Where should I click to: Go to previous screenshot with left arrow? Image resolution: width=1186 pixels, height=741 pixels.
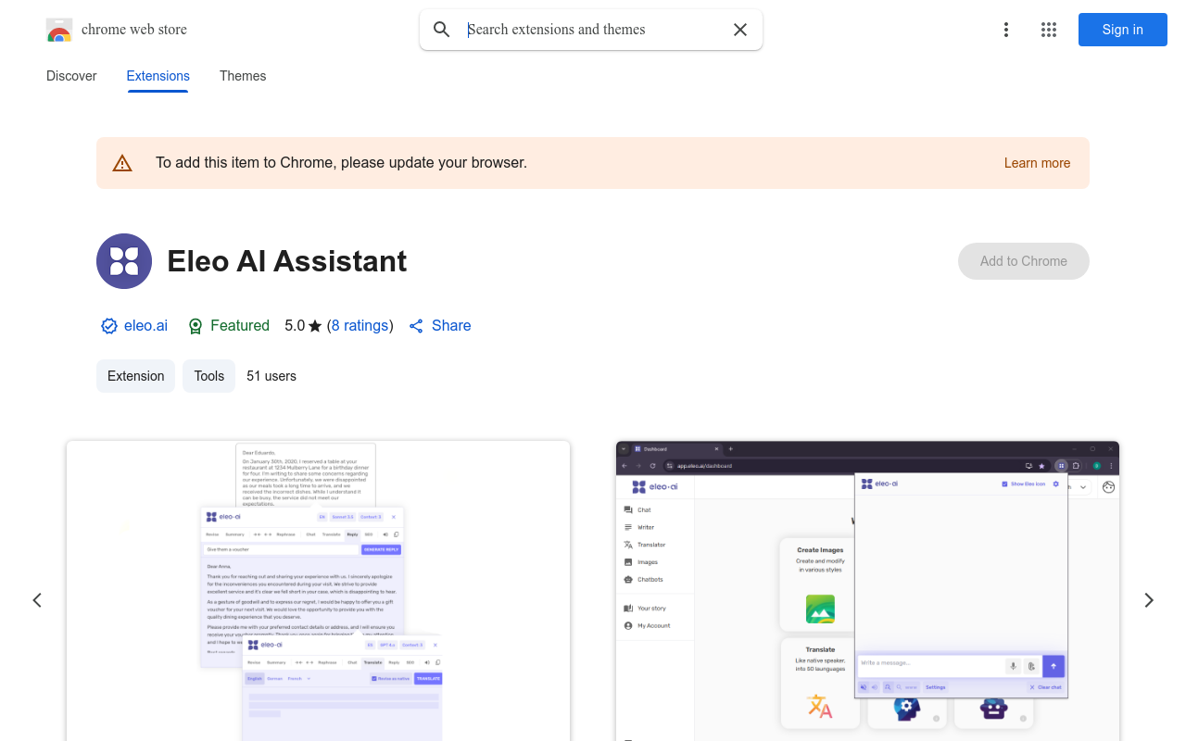coord(37,600)
